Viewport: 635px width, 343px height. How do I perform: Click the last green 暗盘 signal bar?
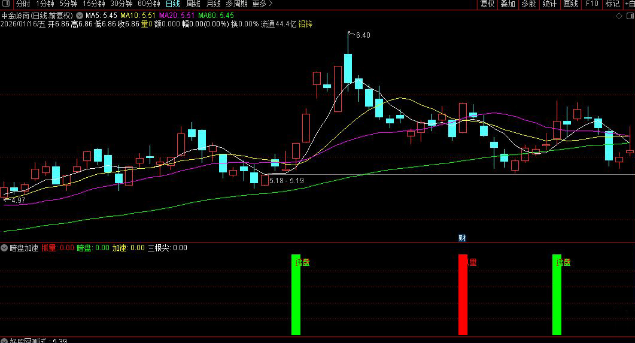click(557, 295)
